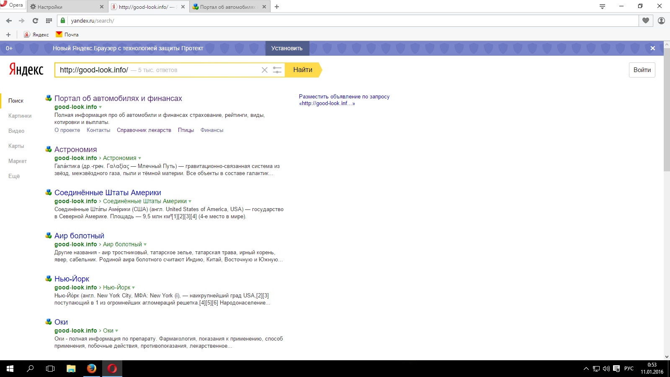Close the http://good-look.info/ search tab
Screen dimensions: 670x377
pos(183,7)
